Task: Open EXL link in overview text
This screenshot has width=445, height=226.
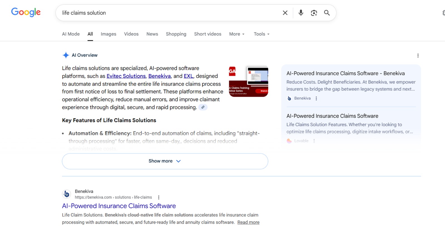Action: (188, 76)
